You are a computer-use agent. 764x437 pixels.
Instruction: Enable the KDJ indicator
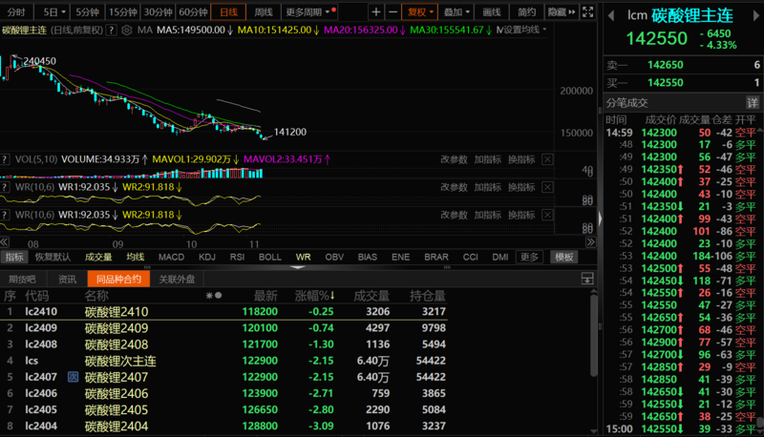tap(206, 257)
